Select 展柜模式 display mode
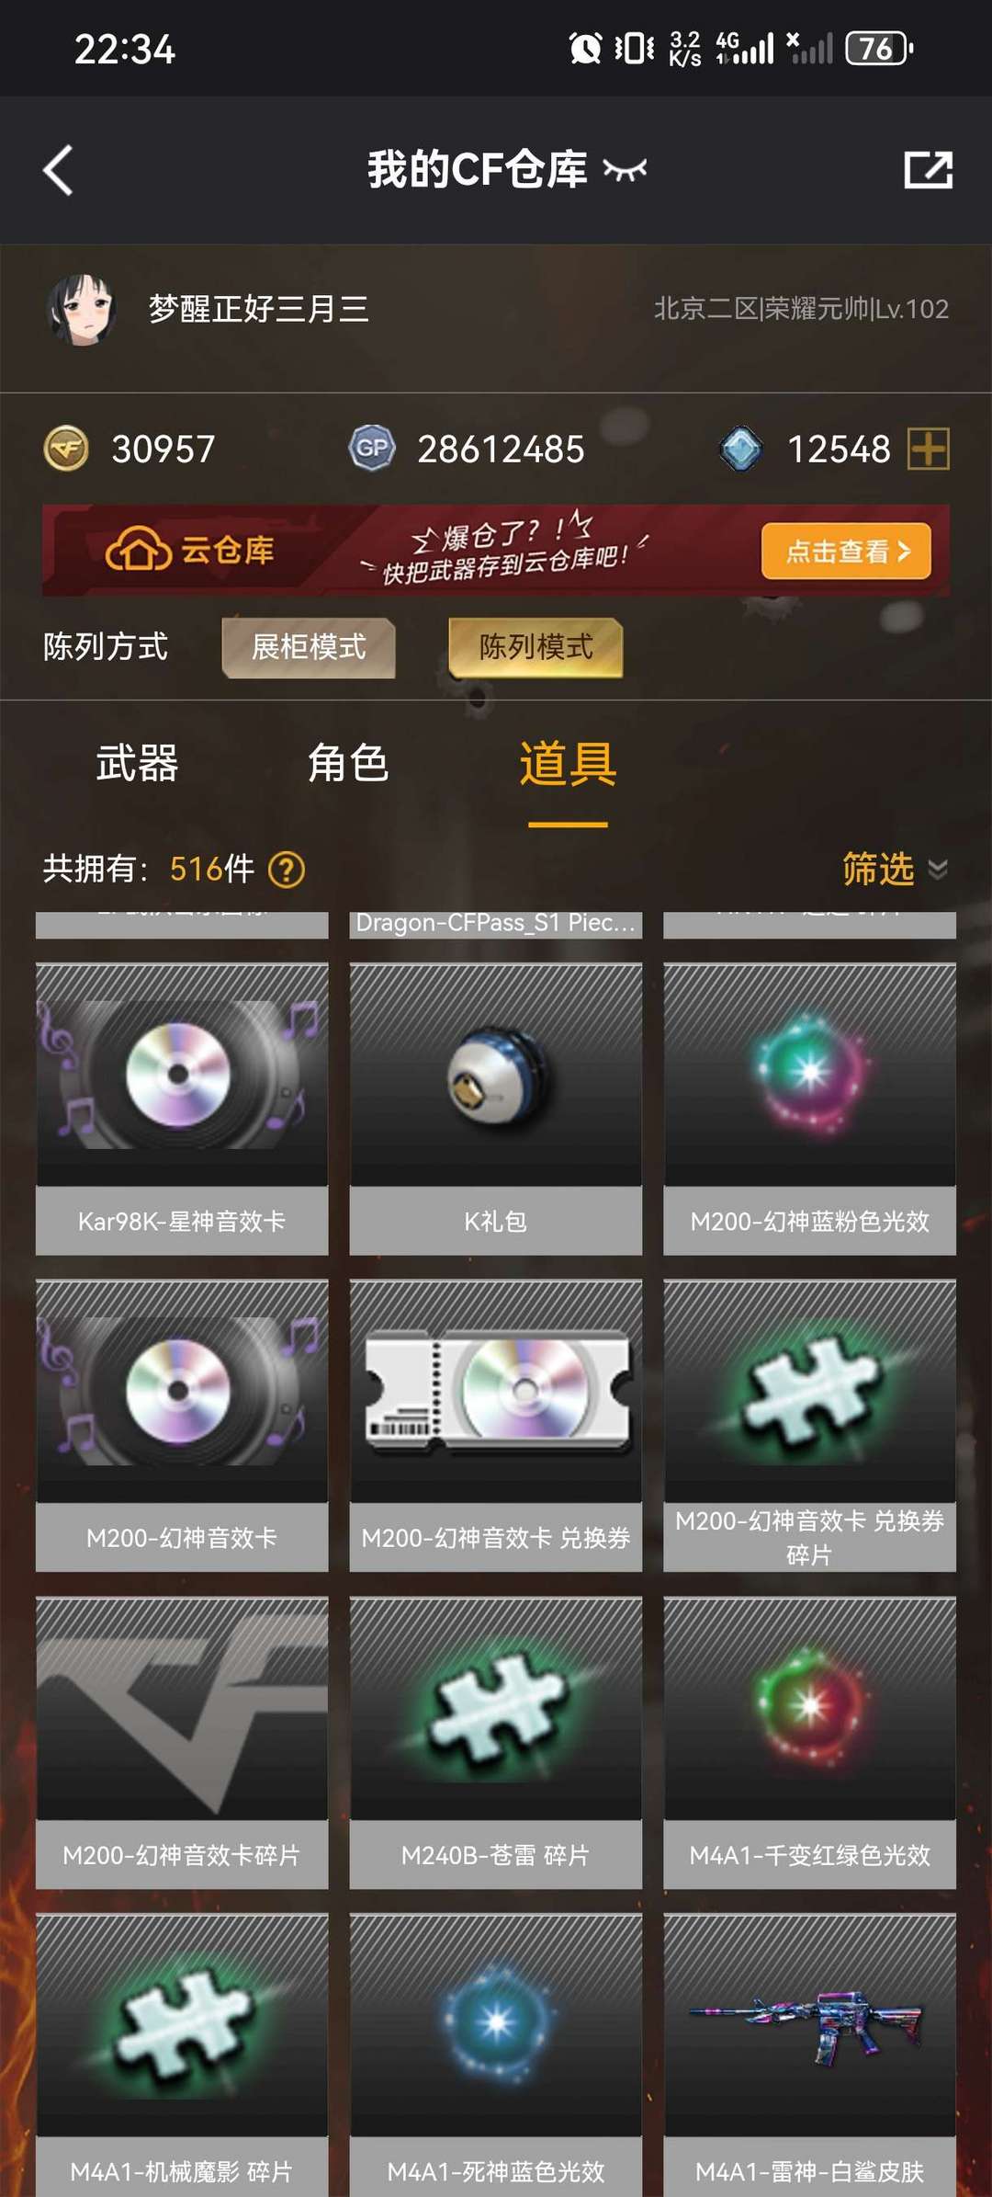The width and height of the screenshot is (992, 2197). coord(309,647)
